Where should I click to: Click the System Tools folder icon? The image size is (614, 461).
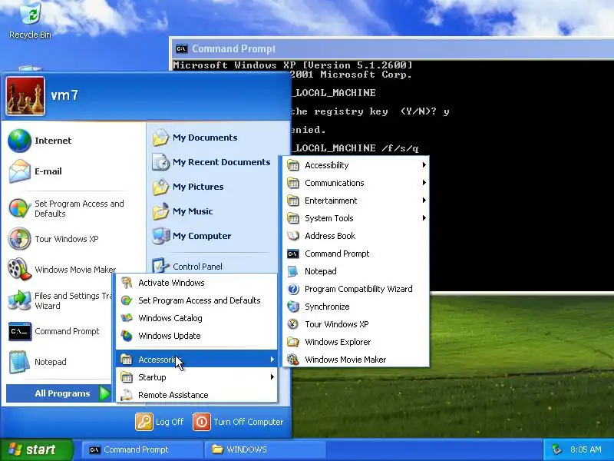pos(293,218)
